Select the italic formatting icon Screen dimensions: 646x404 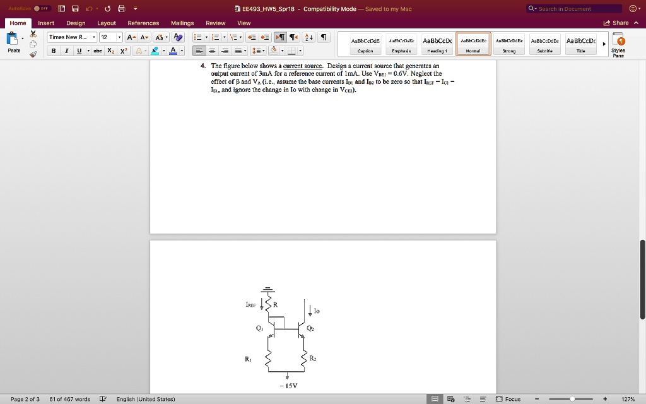[x=67, y=50]
